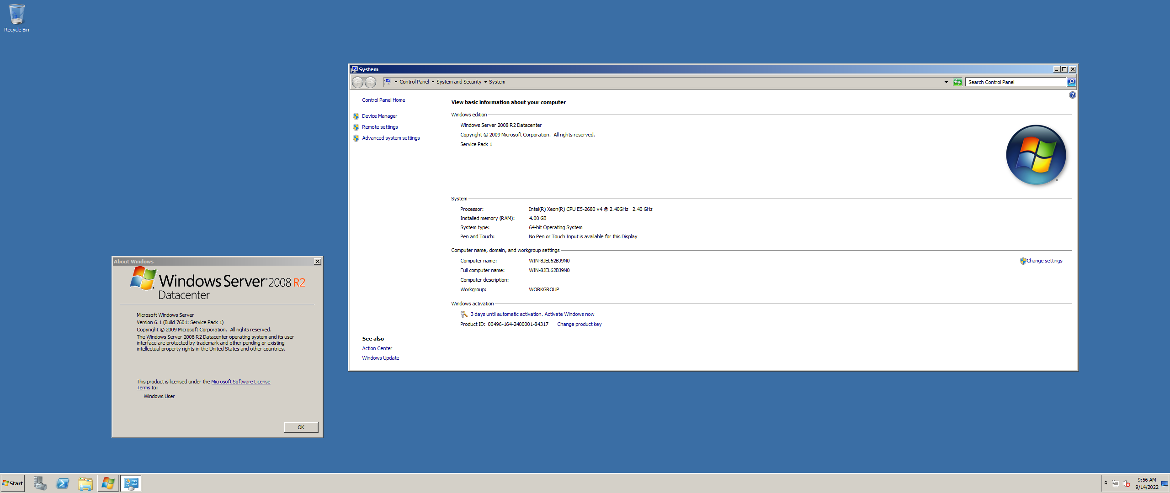
Task: Click the search magnifier icon
Action: pos(1071,82)
